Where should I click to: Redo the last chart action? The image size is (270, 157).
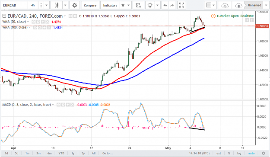(x=172, y=5)
